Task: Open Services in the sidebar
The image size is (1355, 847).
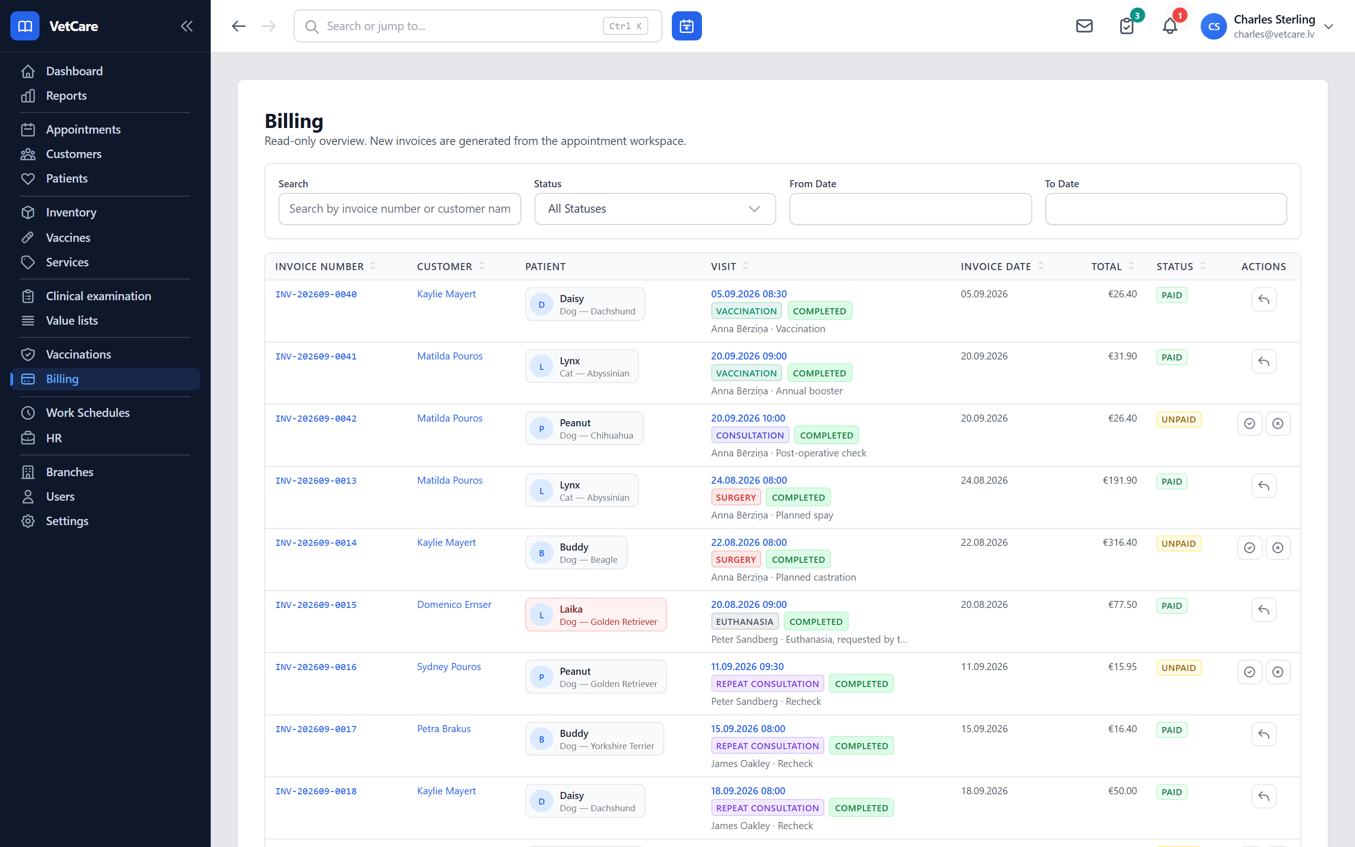Action: (105, 262)
